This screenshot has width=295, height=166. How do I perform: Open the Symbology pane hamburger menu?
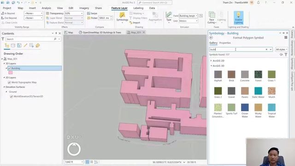tap(286, 38)
